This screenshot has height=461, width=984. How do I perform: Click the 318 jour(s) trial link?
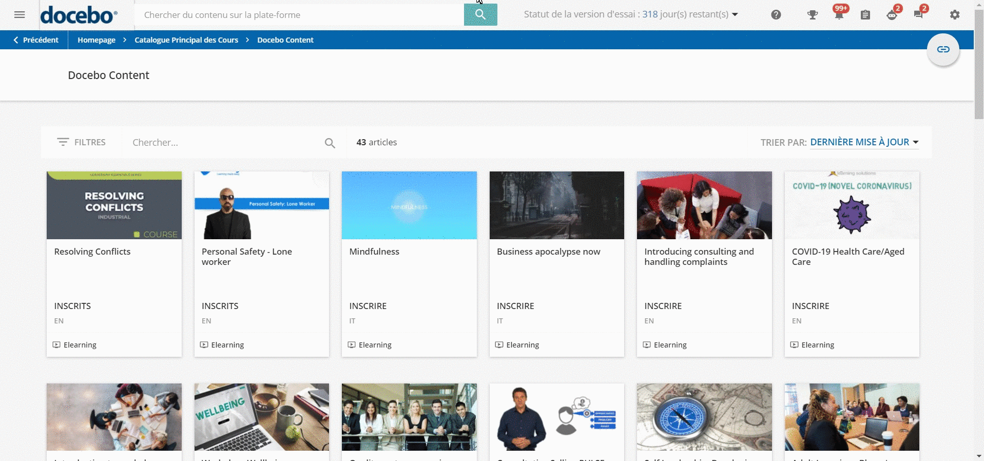(685, 14)
